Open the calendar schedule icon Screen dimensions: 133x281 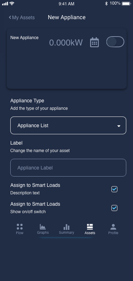click(94, 43)
